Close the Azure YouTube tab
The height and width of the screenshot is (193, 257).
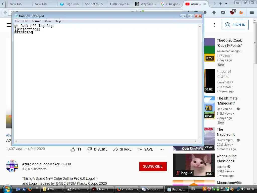tap(205, 4)
